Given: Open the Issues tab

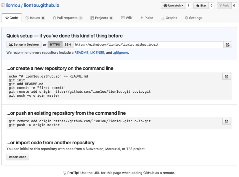Looking at the screenshot, I should pyautogui.click(x=35, y=18).
